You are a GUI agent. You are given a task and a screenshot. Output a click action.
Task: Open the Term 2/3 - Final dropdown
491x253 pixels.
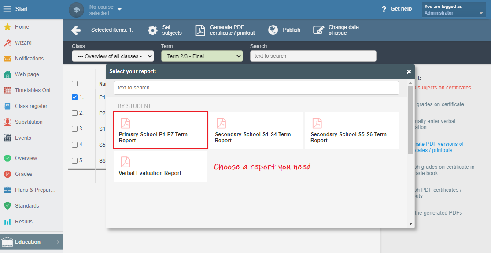click(202, 56)
